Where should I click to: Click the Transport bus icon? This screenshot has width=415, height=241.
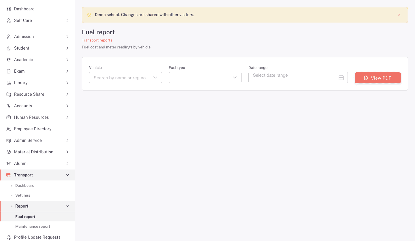[x=9, y=175]
